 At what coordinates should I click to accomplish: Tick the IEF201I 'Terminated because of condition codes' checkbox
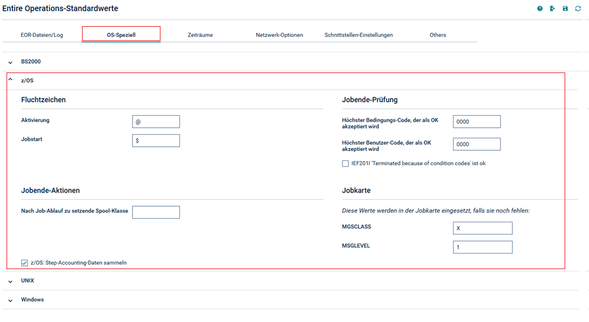pos(345,163)
